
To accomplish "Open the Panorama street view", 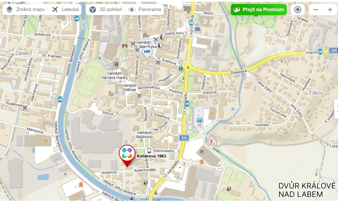I will pos(144,9).
